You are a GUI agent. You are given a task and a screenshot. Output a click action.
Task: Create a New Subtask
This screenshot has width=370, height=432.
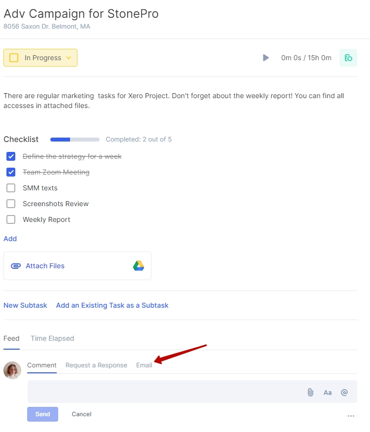pos(25,305)
